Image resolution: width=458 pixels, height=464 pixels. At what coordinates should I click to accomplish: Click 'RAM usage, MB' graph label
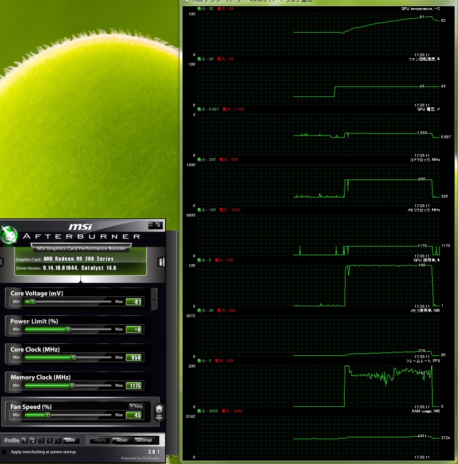tap(426, 411)
